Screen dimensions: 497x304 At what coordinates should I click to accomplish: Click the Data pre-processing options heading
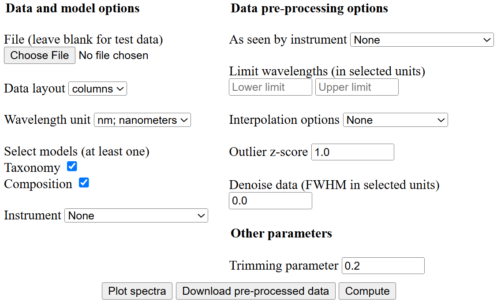(x=309, y=8)
